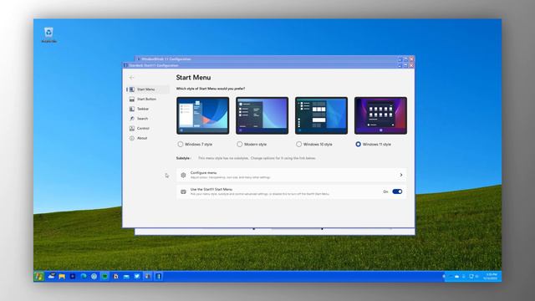535x301 pixels.
Task: Close the Start11 Configuration window
Action: [x=411, y=65]
